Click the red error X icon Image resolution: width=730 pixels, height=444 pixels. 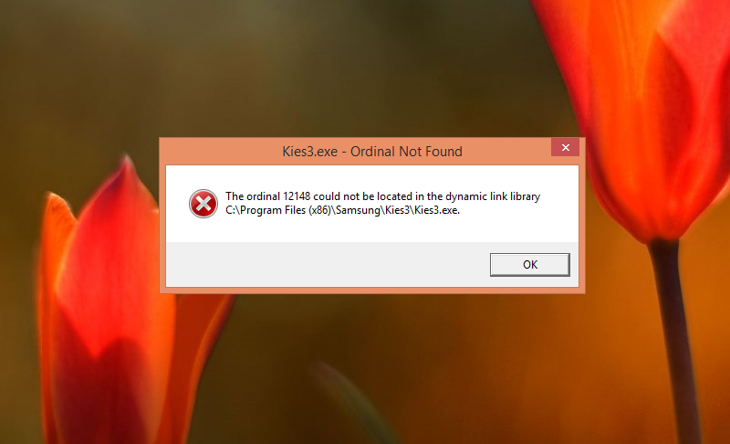[x=203, y=204]
